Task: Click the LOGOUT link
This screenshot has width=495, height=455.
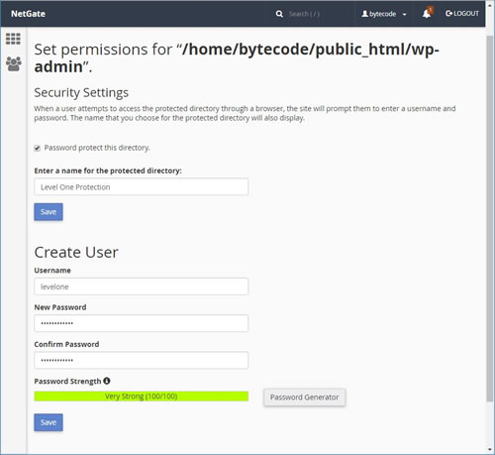Action: tap(462, 14)
